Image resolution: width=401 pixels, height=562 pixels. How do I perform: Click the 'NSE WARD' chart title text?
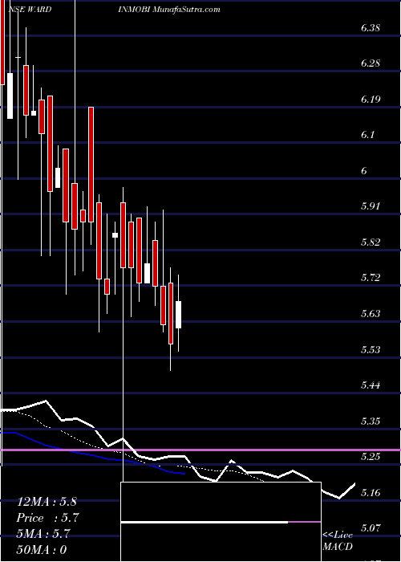pos(30,10)
